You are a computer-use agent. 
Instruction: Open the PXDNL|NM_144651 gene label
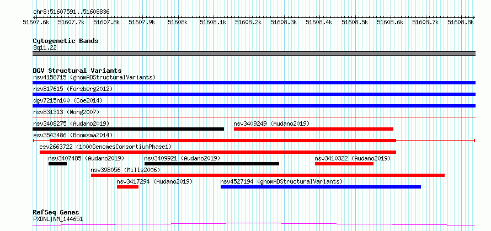click(x=58, y=219)
